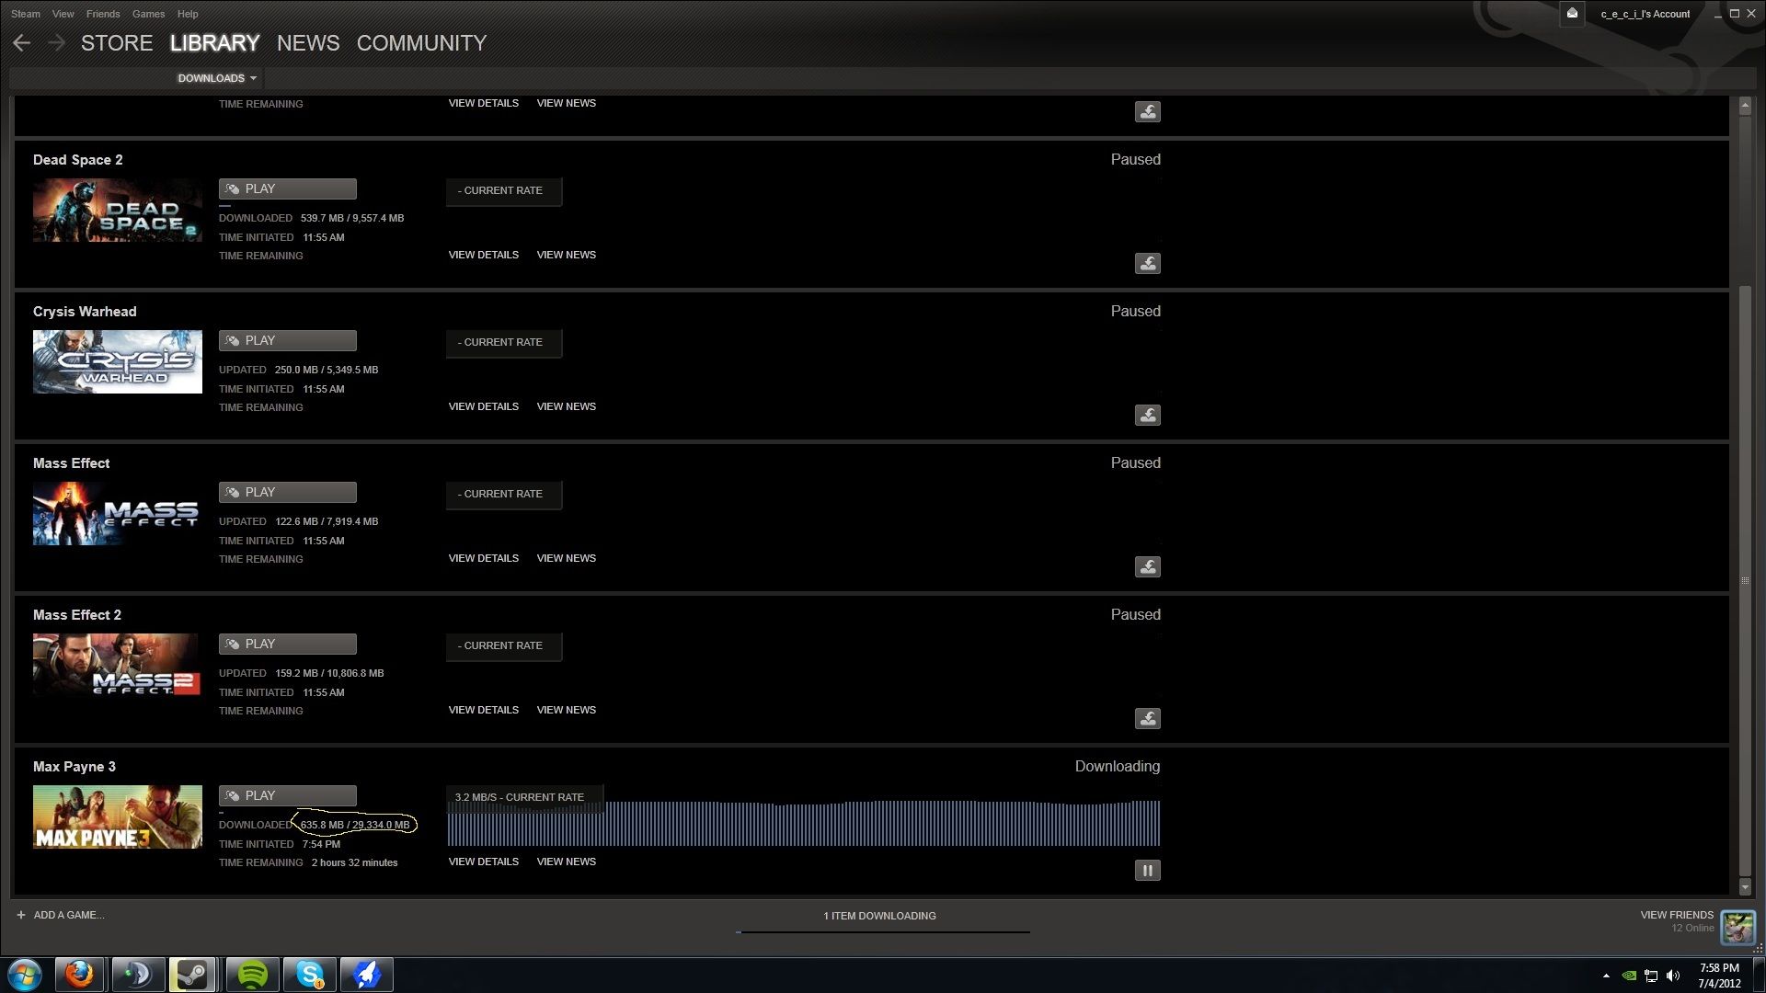Image resolution: width=1766 pixels, height=993 pixels.
Task: Open NVIDIA tray icon
Action: tap(1629, 976)
